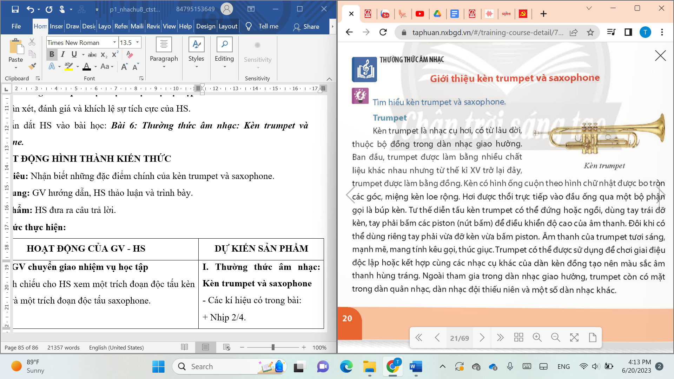Open the YouTube tab in Chrome
This screenshot has width=674, height=379.
(x=419, y=14)
